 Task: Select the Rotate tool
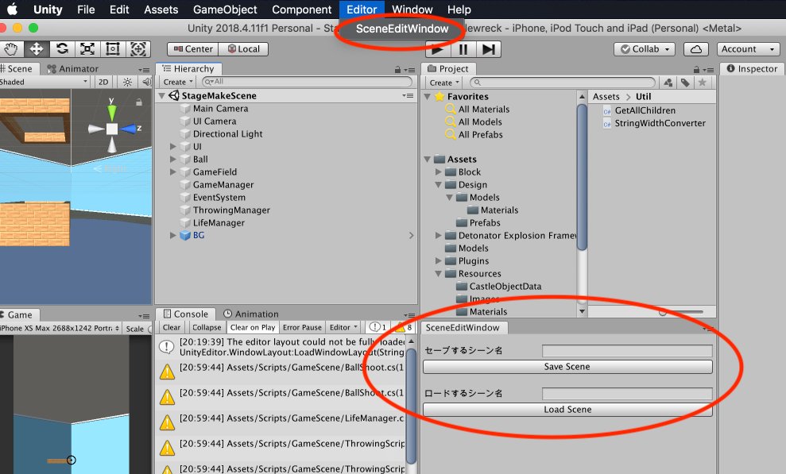tap(62, 49)
